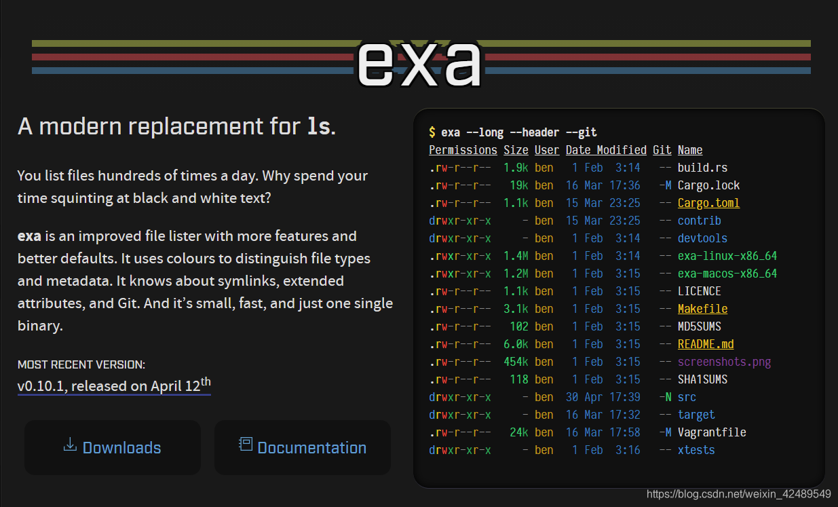Click the exa-linux-x86_64 file name
The height and width of the screenshot is (507, 838).
727,256
